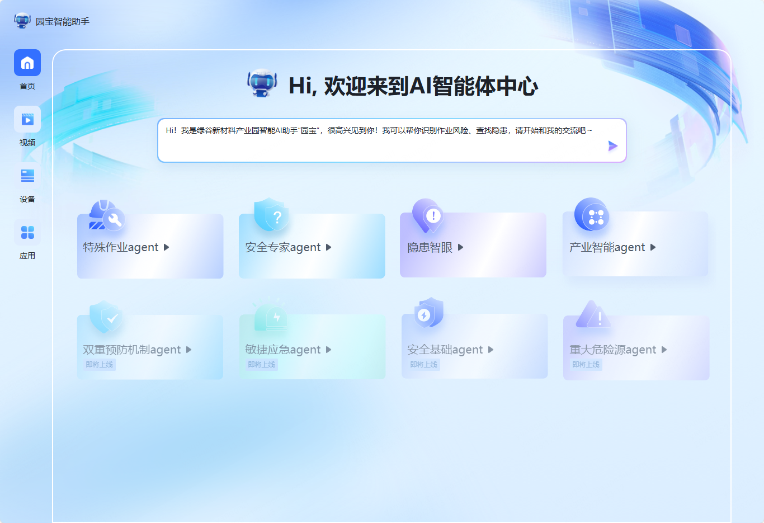
Task: Click the 敏捷应急agent card title
Action: (283, 350)
